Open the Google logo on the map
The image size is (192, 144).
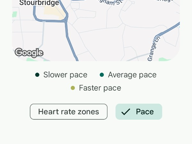pos(29,52)
